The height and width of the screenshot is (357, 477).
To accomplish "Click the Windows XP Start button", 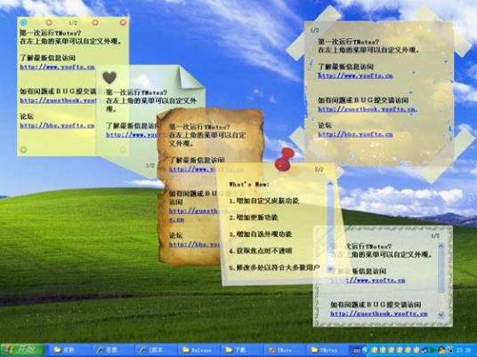I will (x=22, y=350).
